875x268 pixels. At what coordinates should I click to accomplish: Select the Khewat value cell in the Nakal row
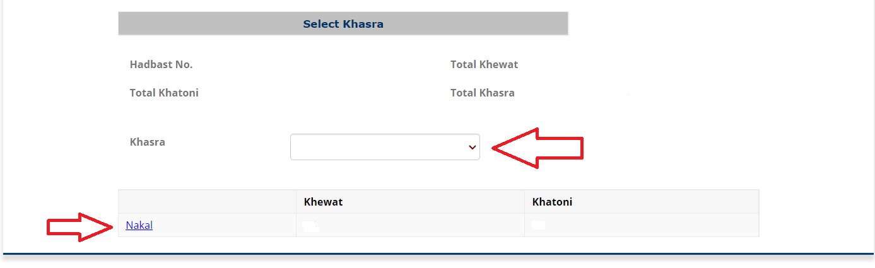[409, 225]
